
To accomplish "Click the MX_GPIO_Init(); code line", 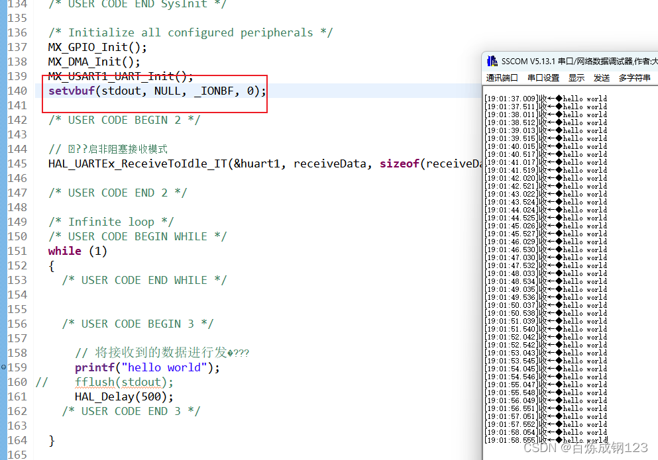I will coord(97,48).
